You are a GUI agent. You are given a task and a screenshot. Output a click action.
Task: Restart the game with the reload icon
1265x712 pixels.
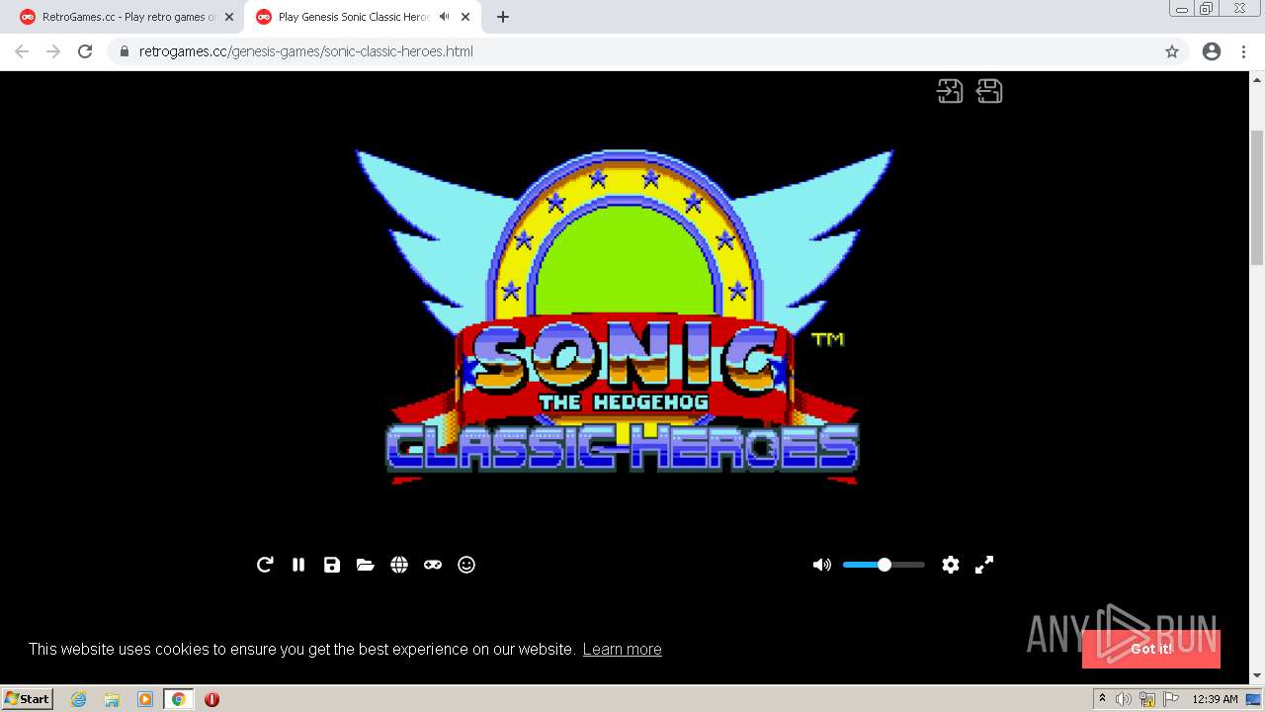[265, 565]
